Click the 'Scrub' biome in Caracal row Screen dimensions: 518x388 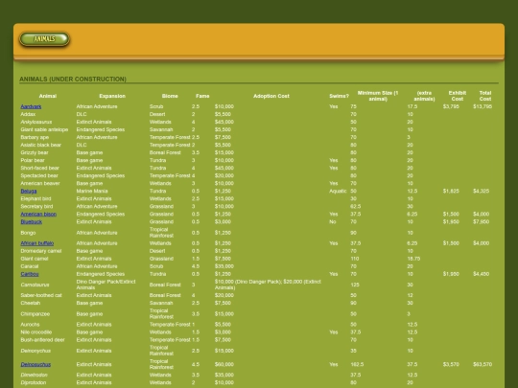click(156, 266)
